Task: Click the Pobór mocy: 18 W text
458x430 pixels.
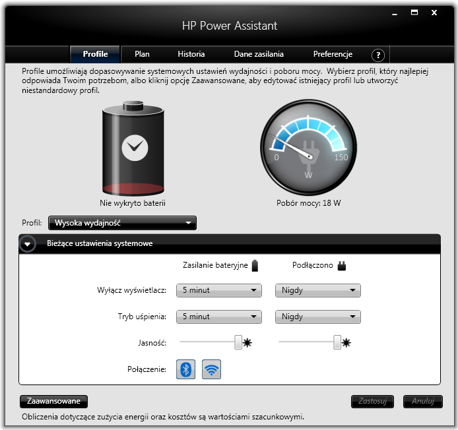Action: click(308, 203)
